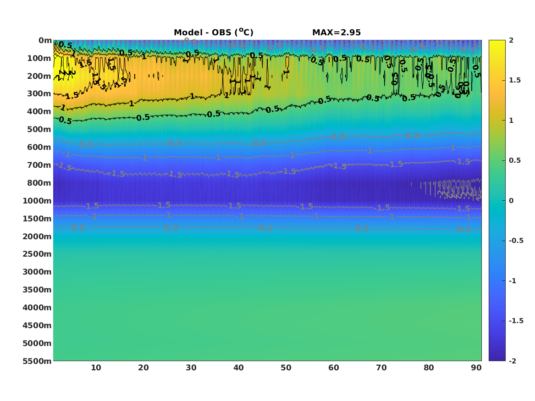The width and height of the screenshot is (535, 401).
Task: Select the "500m" depth label
Action: coord(39,129)
